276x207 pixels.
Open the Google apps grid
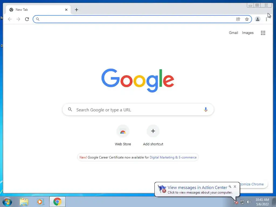click(263, 33)
